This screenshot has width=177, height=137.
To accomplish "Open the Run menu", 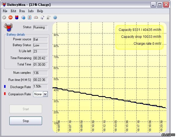I will [22, 11].
